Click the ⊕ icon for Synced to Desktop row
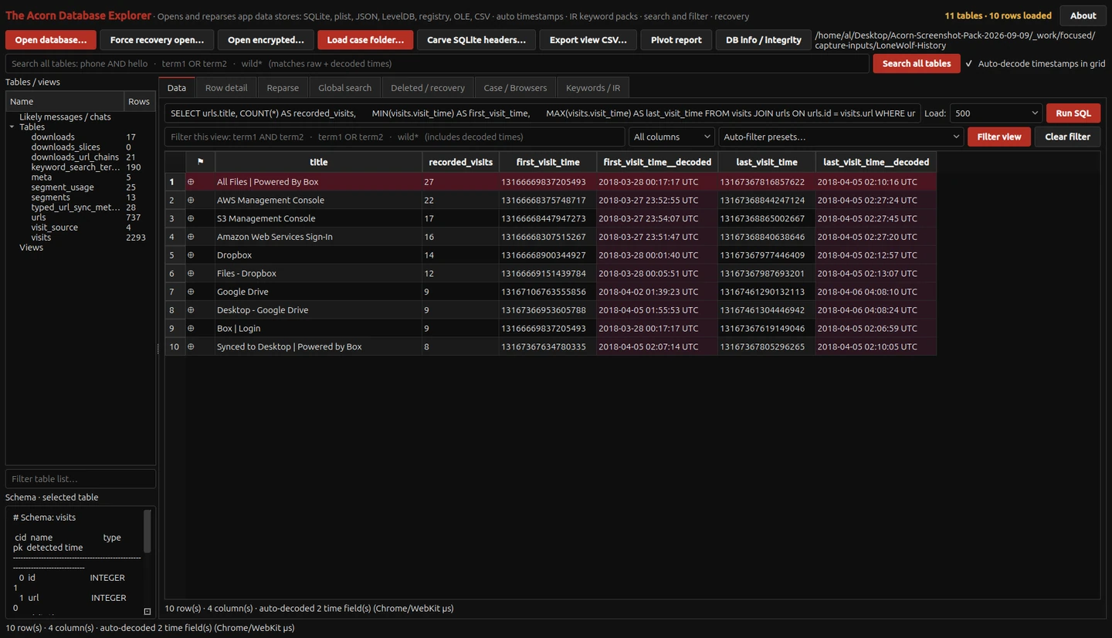 (191, 346)
